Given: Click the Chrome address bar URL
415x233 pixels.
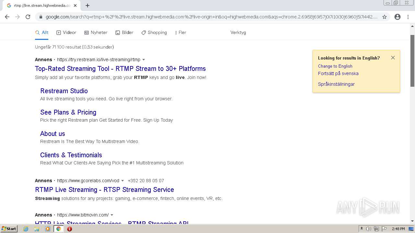Looking at the screenshot, I should point(211,17).
